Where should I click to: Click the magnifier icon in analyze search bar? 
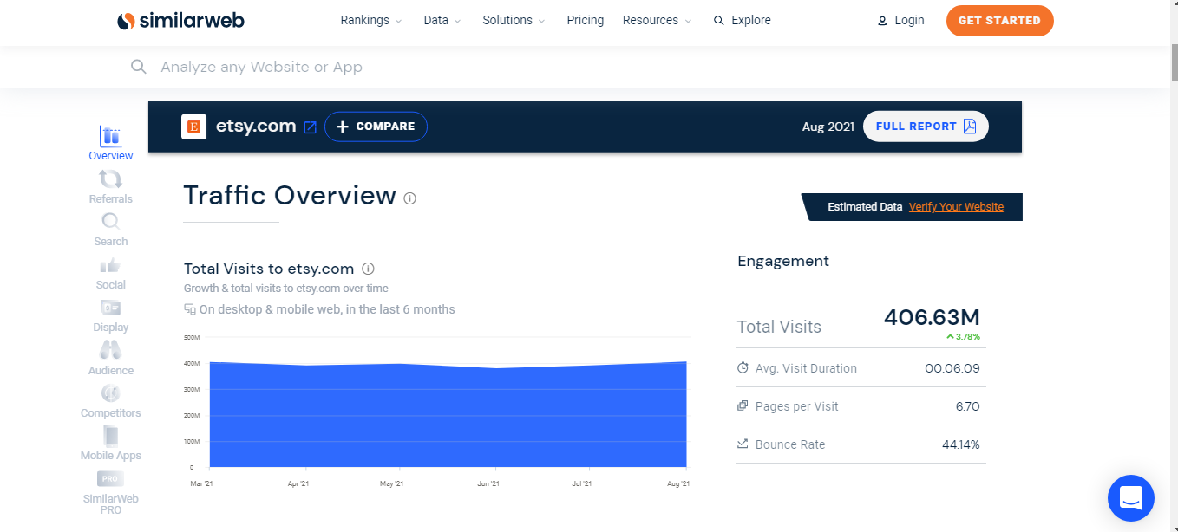coord(138,67)
